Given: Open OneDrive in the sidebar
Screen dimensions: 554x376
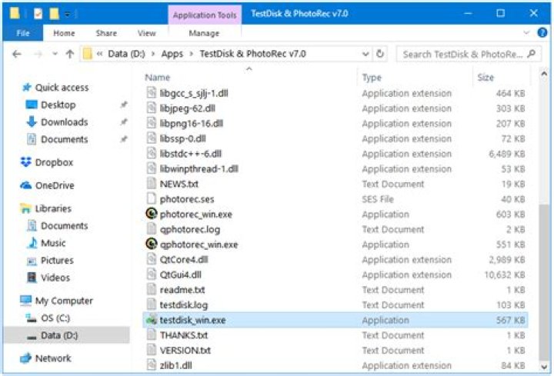Looking at the screenshot, I should pyautogui.click(x=54, y=185).
